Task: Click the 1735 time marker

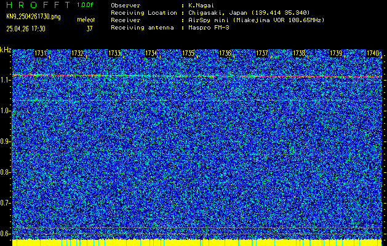Action: tap(188, 54)
